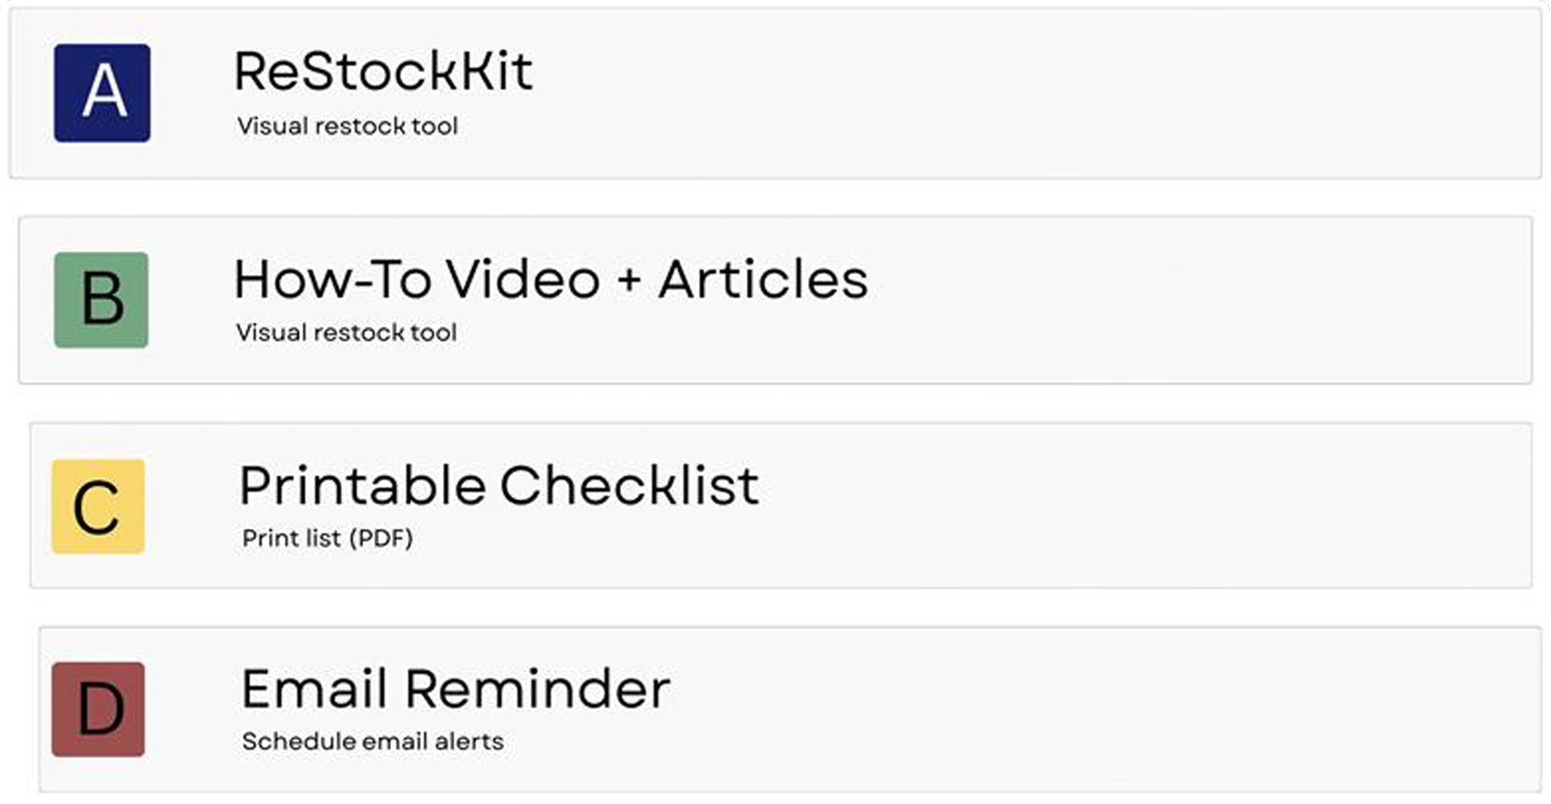Click the dark blue A icon
1551x804 pixels.
(x=102, y=93)
